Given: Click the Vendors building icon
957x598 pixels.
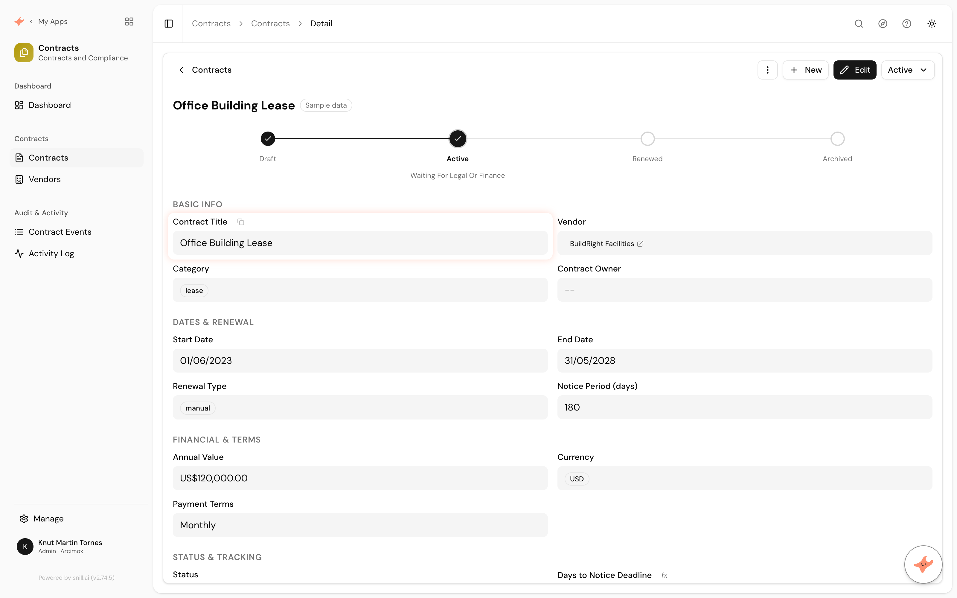Looking at the screenshot, I should [x=19, y=180].
